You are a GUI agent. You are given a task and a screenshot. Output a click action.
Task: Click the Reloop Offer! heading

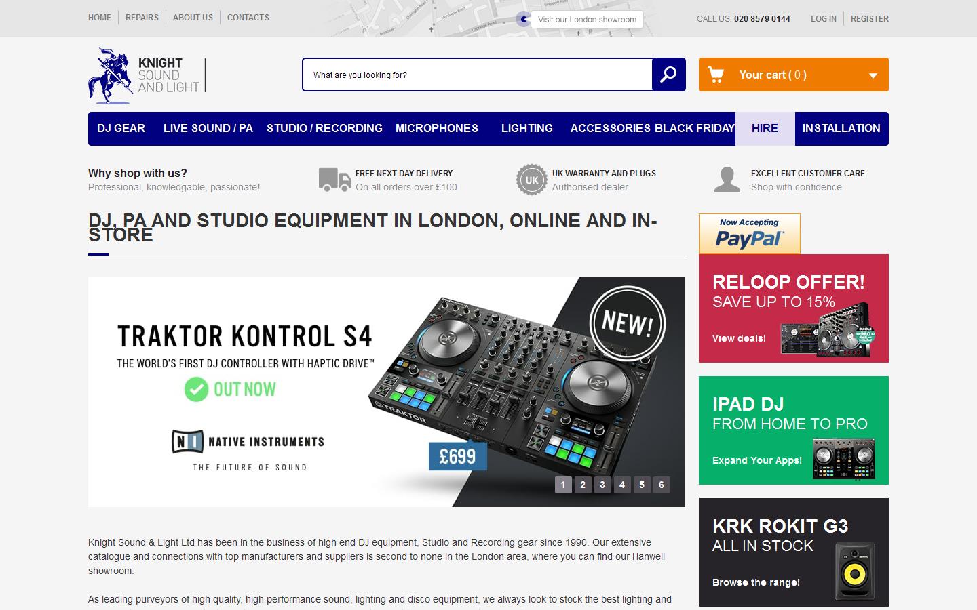point(788,282)
